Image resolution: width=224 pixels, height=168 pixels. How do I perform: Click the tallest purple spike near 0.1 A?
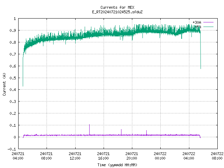(x=90, y=129)
